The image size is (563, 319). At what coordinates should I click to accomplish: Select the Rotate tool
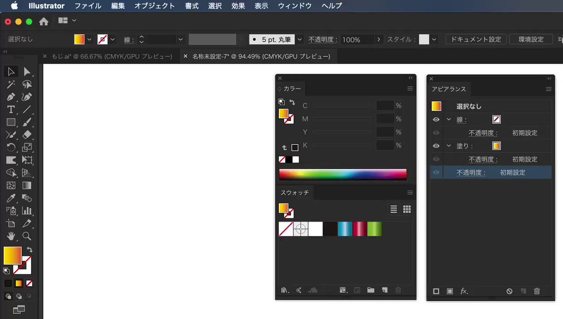click(11, 148)
